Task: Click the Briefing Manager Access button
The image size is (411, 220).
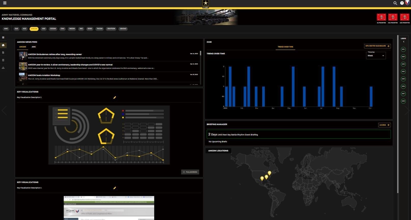Action: 385,125
